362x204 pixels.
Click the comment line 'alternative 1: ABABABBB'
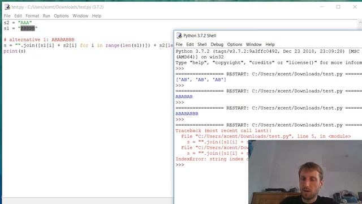[x=39, y=40]
